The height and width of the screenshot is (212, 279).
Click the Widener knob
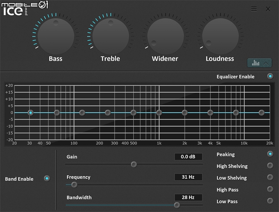(165, 36)
